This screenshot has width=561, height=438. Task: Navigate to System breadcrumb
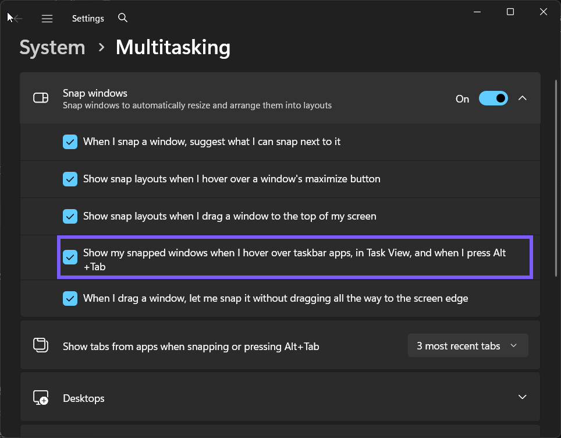[x=52, y=47]
